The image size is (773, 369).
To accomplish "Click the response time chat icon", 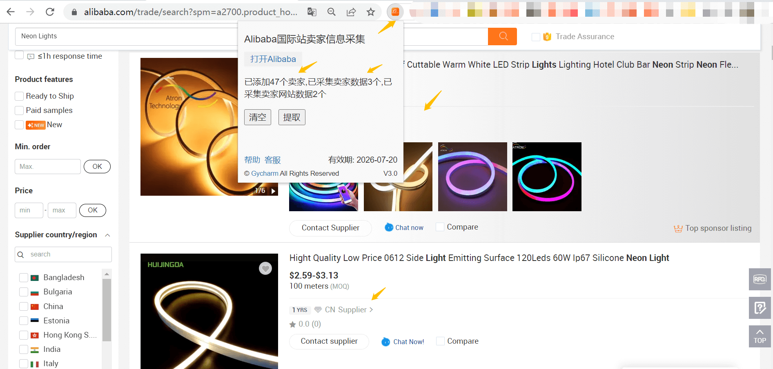I will click(x=31, y=57).
